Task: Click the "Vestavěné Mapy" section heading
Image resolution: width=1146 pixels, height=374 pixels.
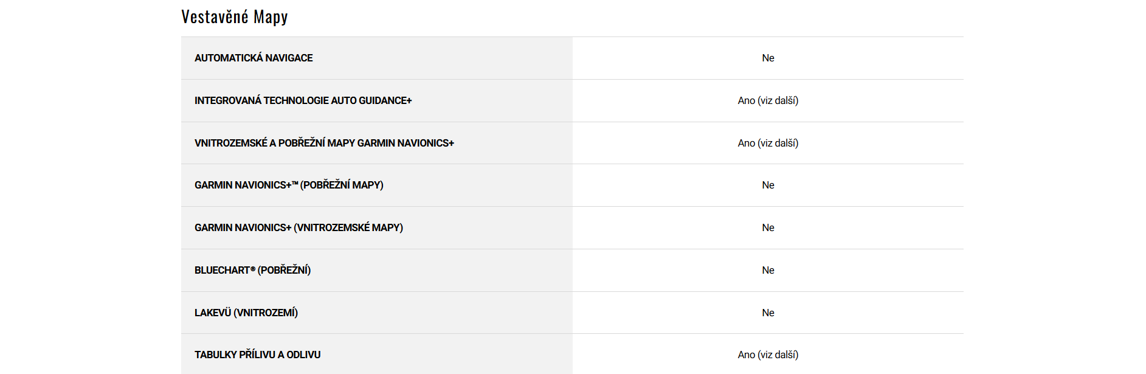Action: point(234,17)
